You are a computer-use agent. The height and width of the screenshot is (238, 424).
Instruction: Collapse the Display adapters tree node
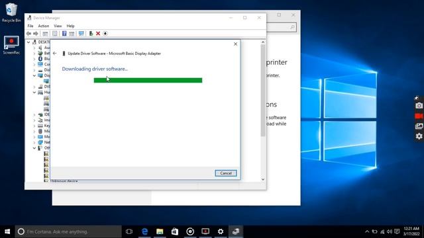coord(34,75)
